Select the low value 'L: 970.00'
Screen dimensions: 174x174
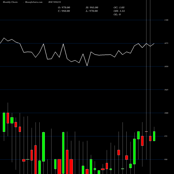click(92, 11)
